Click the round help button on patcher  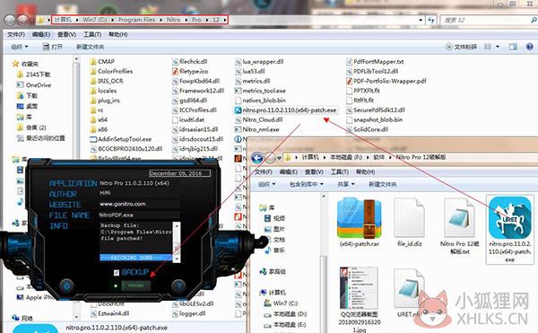point(178,285)
